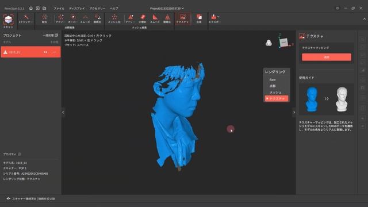Open the ヘルプ menu
The image size is (368, 207).
(114, 9)
